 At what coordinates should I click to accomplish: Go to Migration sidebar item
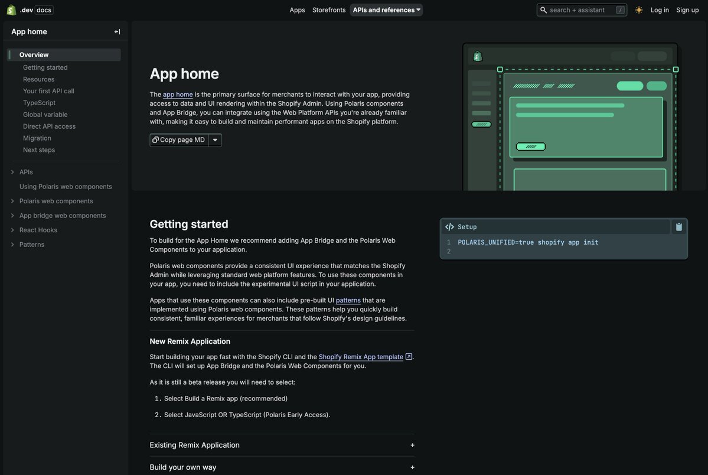point(37,138)
